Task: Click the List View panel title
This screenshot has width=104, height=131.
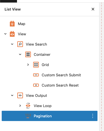Action: (13, 9)
